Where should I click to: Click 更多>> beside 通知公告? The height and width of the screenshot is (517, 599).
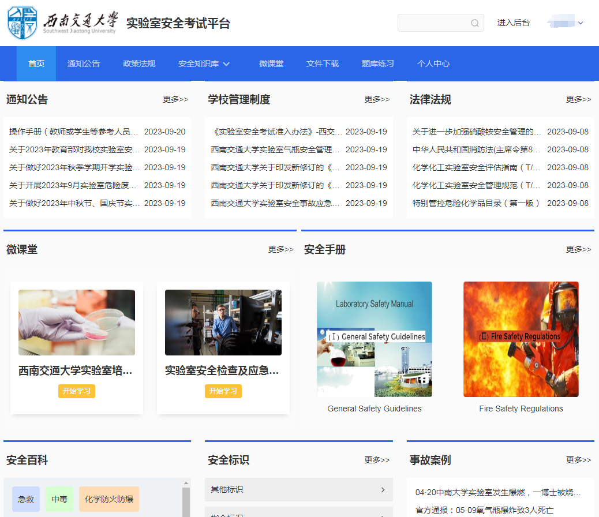[x=175, y=99]
